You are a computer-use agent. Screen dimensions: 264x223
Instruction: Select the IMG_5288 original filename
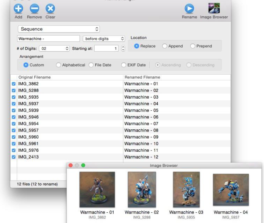(x=28, y=90)
